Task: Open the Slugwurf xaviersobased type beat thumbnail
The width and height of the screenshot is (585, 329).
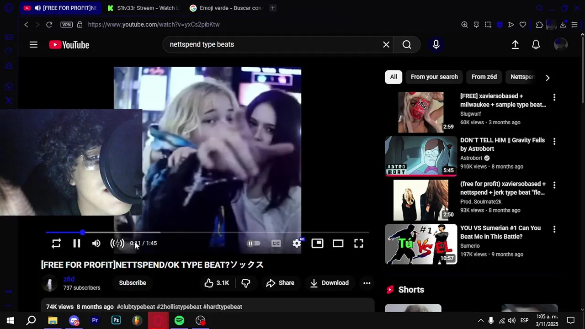Action: 421,112
